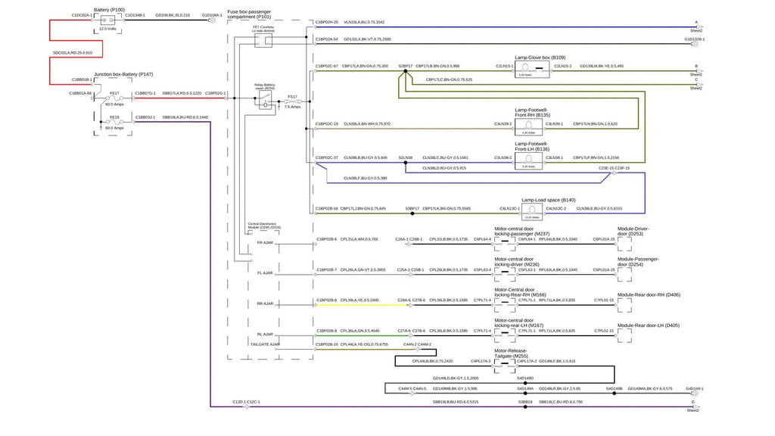
Task: Click the 'VLN33LA,BU,0.75,1542' wire label
Action: [364, 22]
